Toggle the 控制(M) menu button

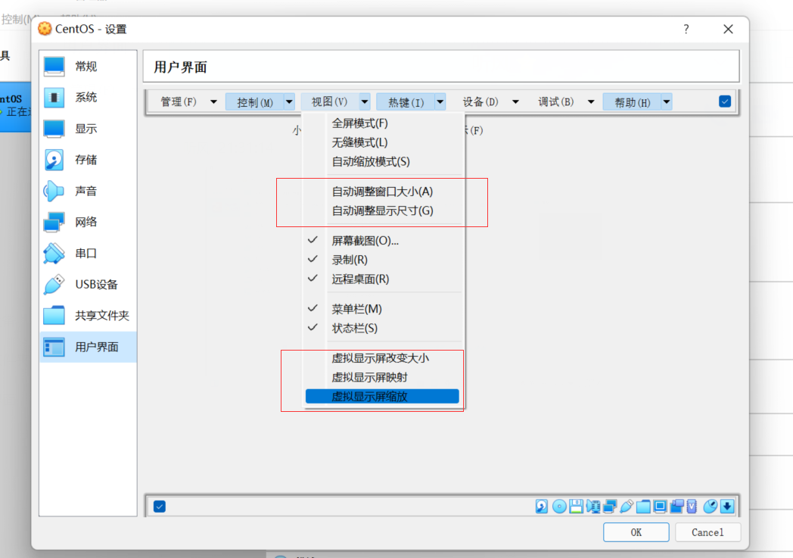(255, 102)
